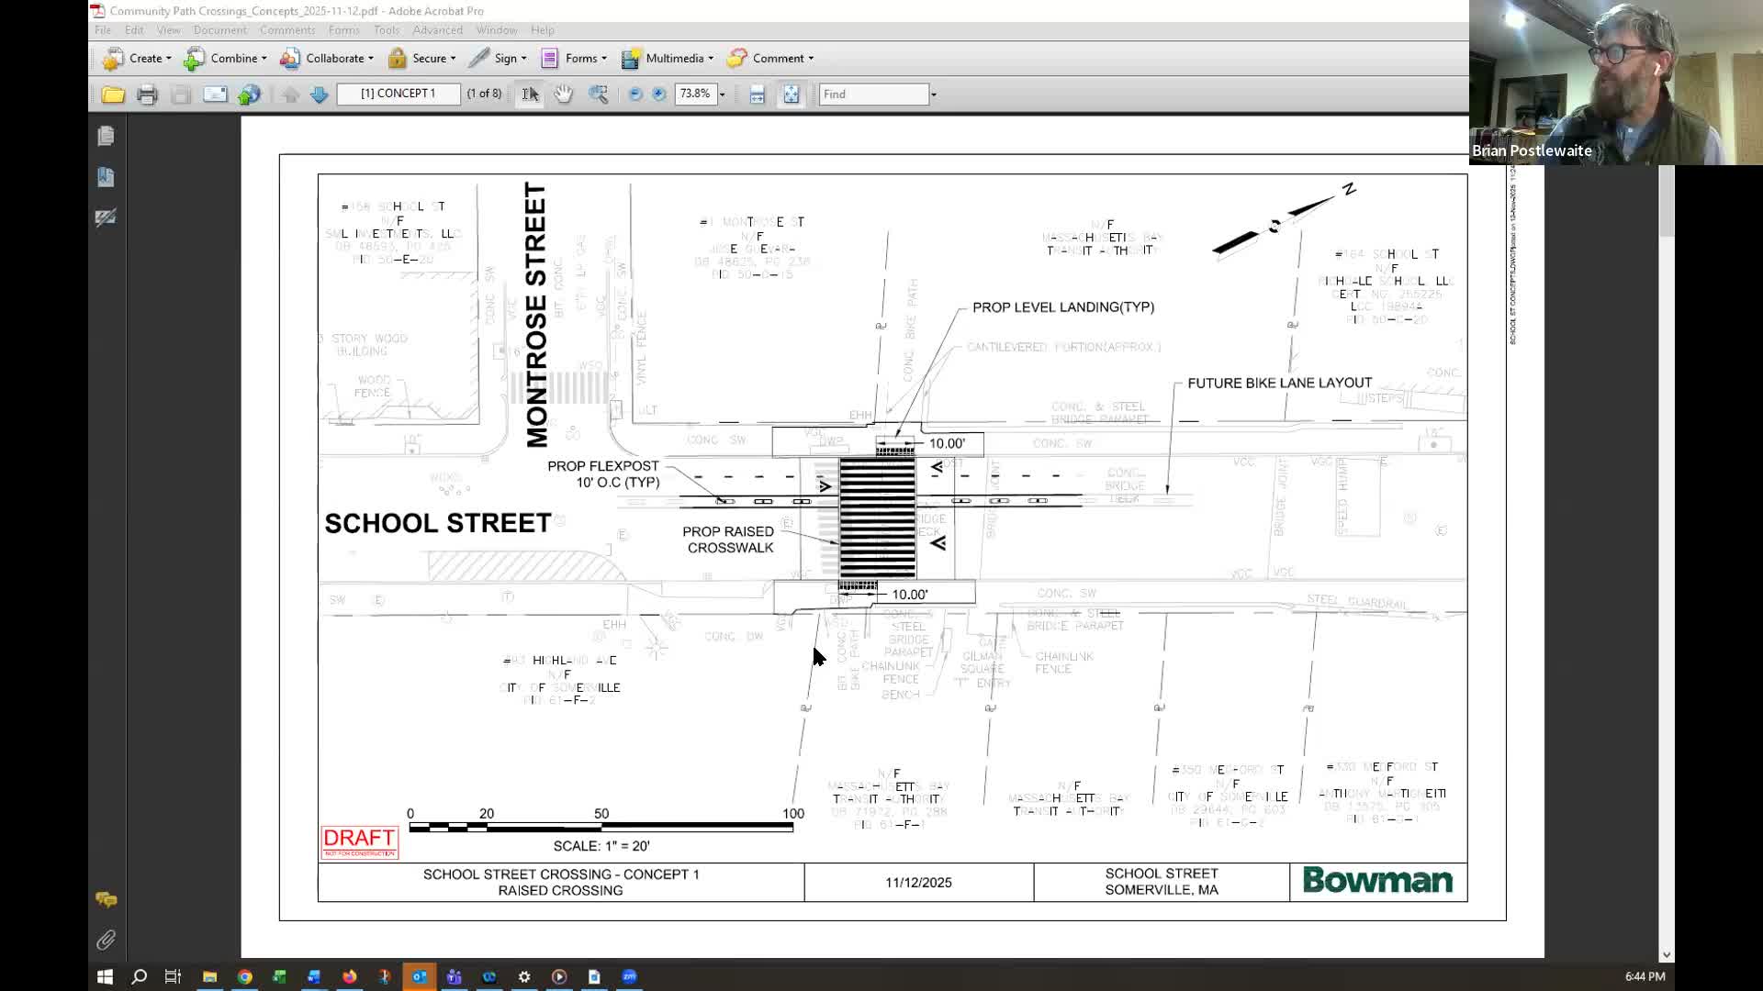Open the Comments panel icon
1763x991 pixels.
pos(106,899)
